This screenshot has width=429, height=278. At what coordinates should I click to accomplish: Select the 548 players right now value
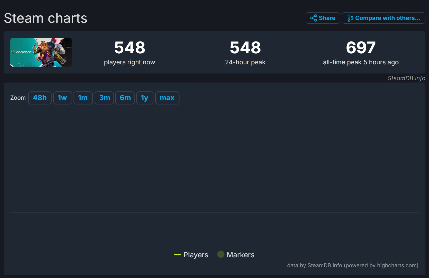click(x=130, y=48)
